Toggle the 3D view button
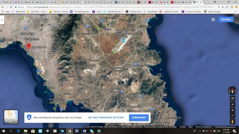The width and height of the screenshot is (239, 134). [233, 98]
